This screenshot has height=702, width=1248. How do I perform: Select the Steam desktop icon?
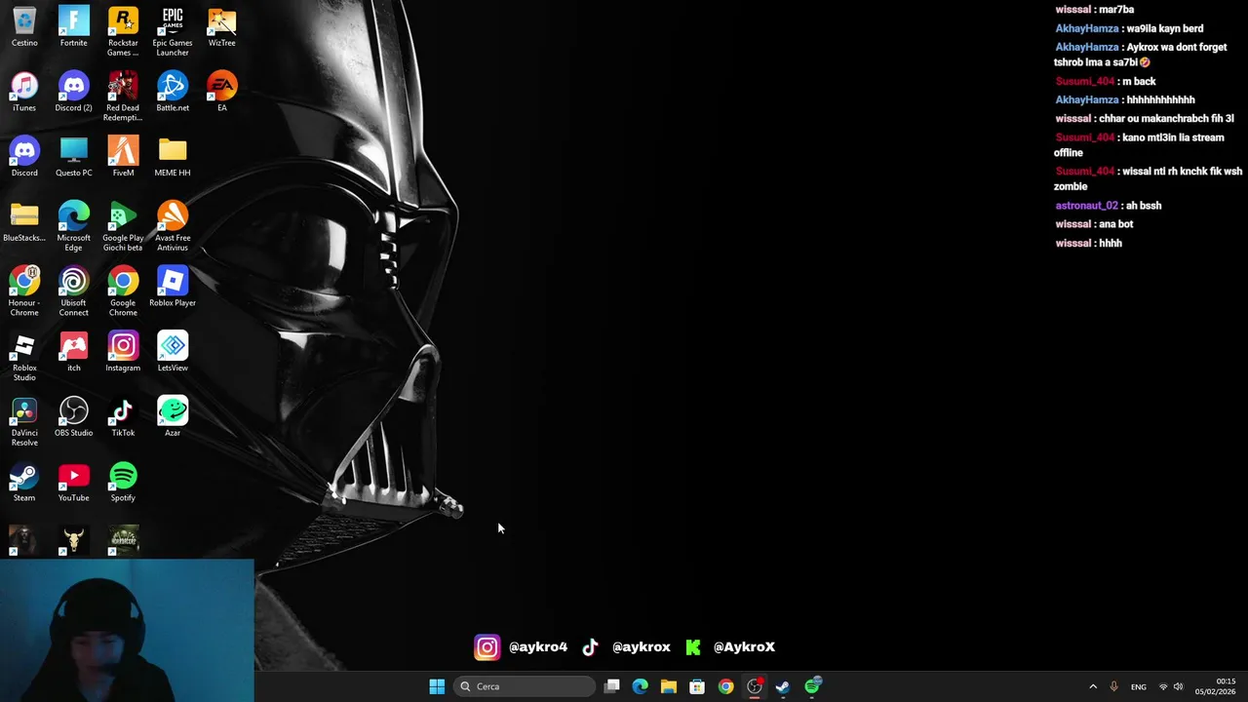(24, 483)
